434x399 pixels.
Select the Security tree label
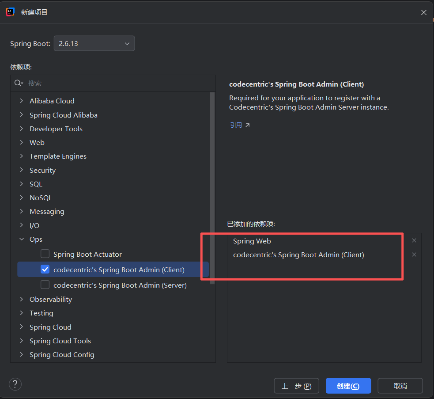click(43, 171)
